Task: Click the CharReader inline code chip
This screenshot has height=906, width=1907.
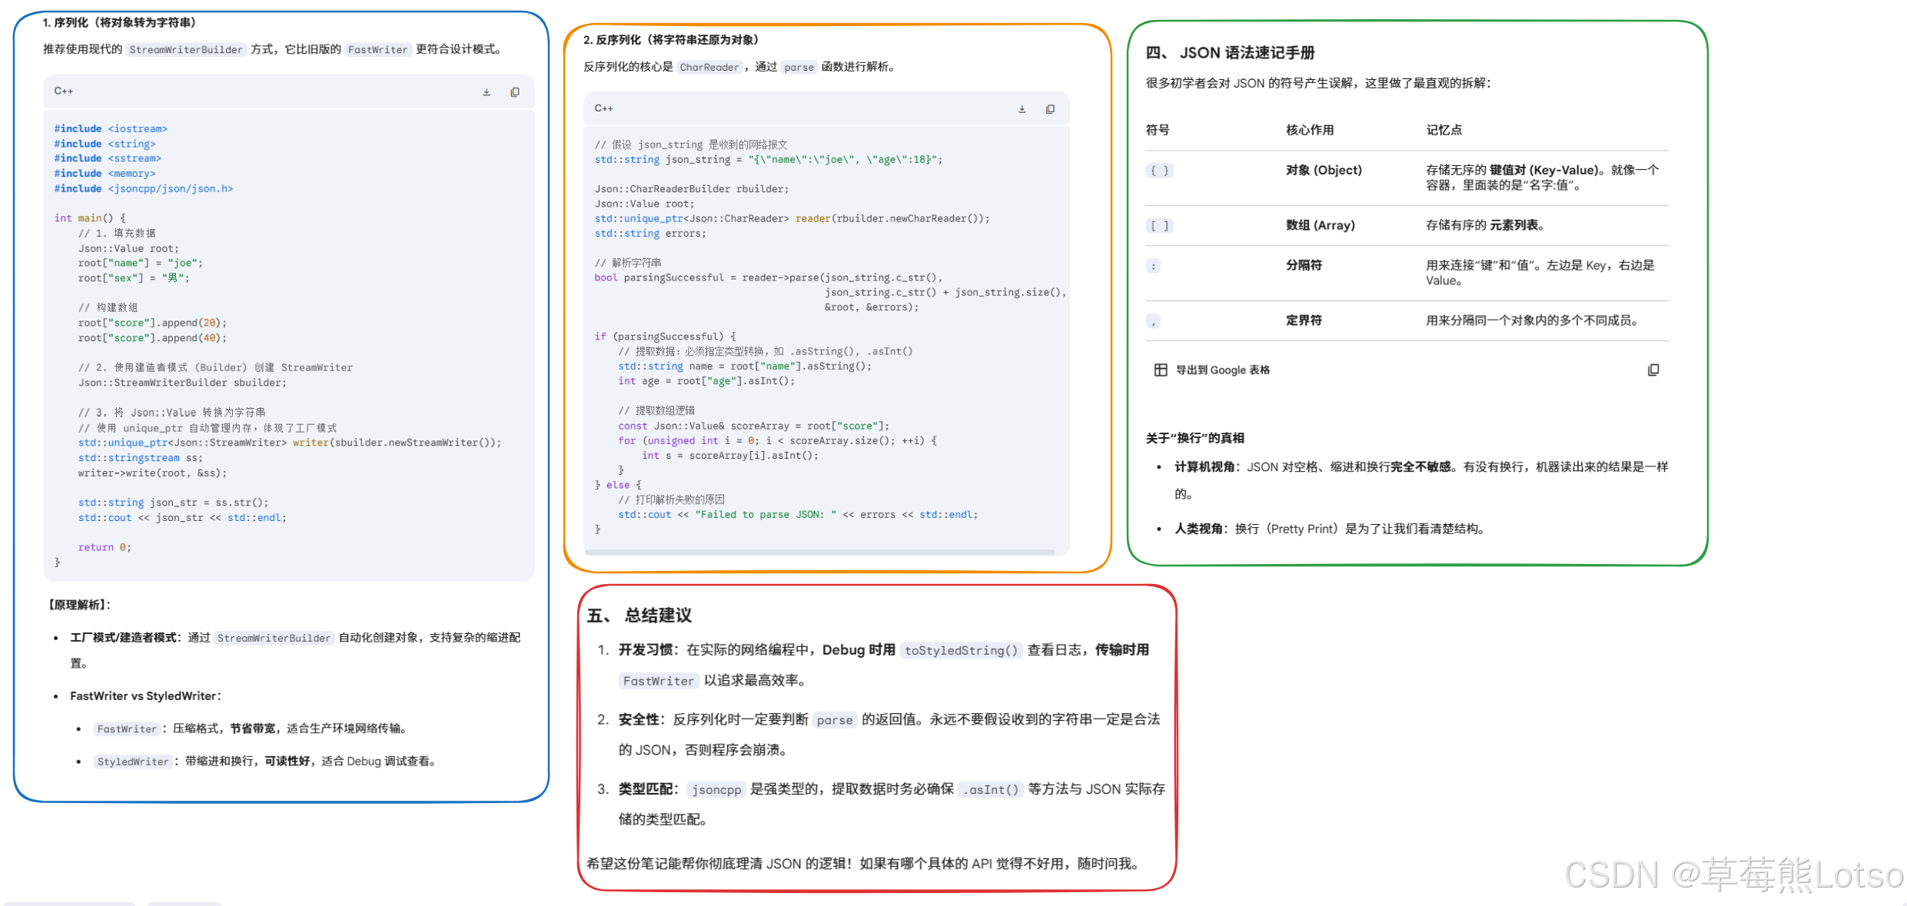Action: 709,68
